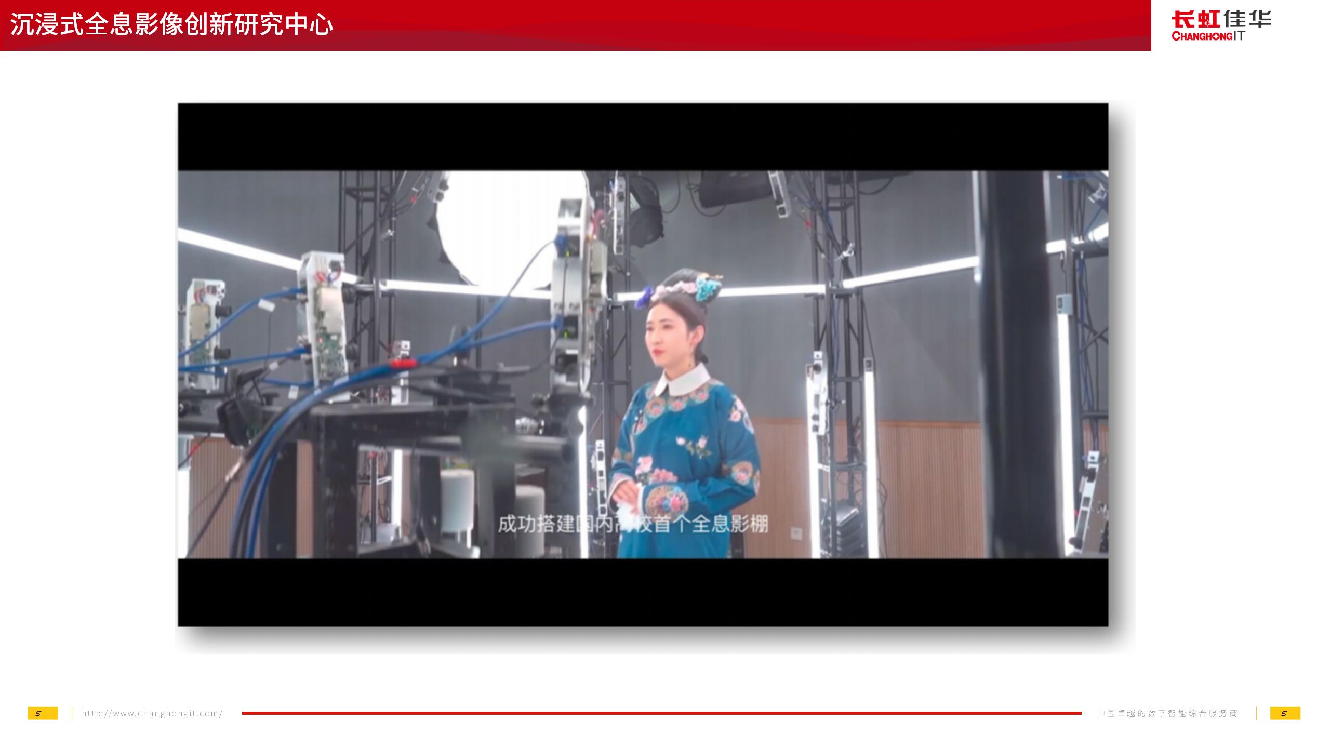Screen dimensions: 1330x748
Task: Click the left yellow page number badge
Action: pos(43,713)
